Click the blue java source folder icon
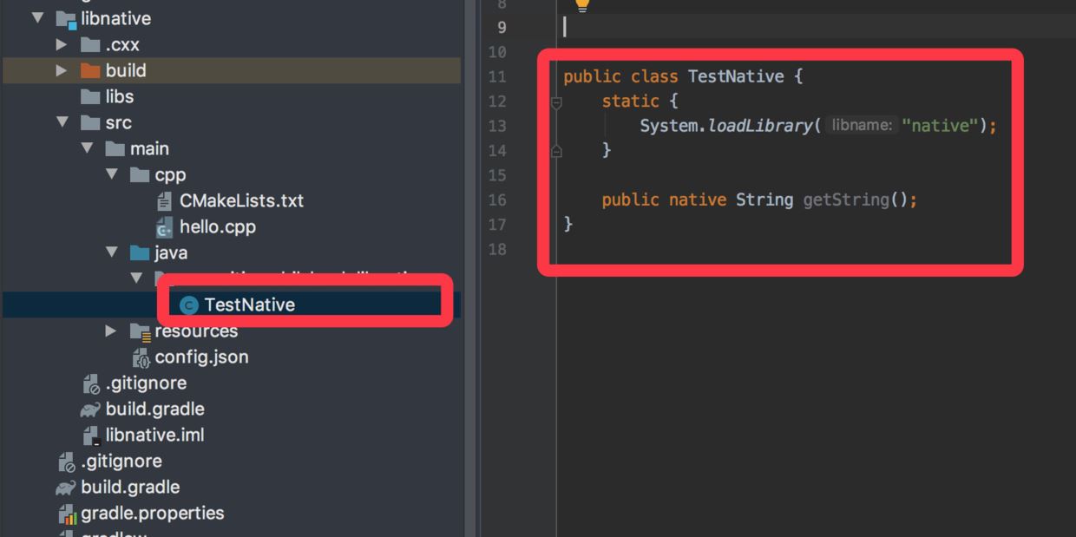1076x537 pixels. [x=140, y=252]
